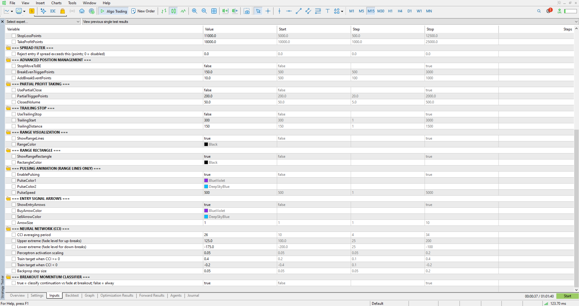Click the PulseColor1 BlueViolet swatch
The width and height of the screenshot is (579, 306).
206,181
